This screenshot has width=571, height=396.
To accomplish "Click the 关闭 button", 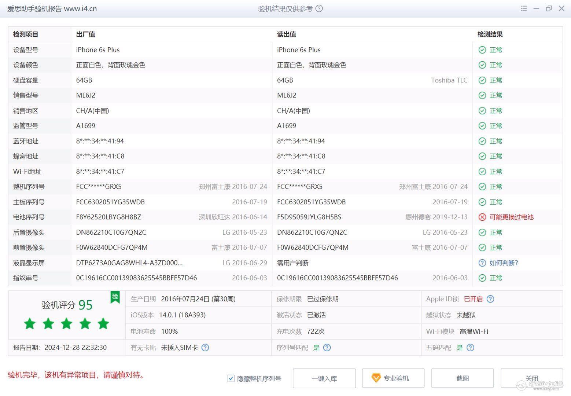I will pyautogui.click(x=532, y=378).
